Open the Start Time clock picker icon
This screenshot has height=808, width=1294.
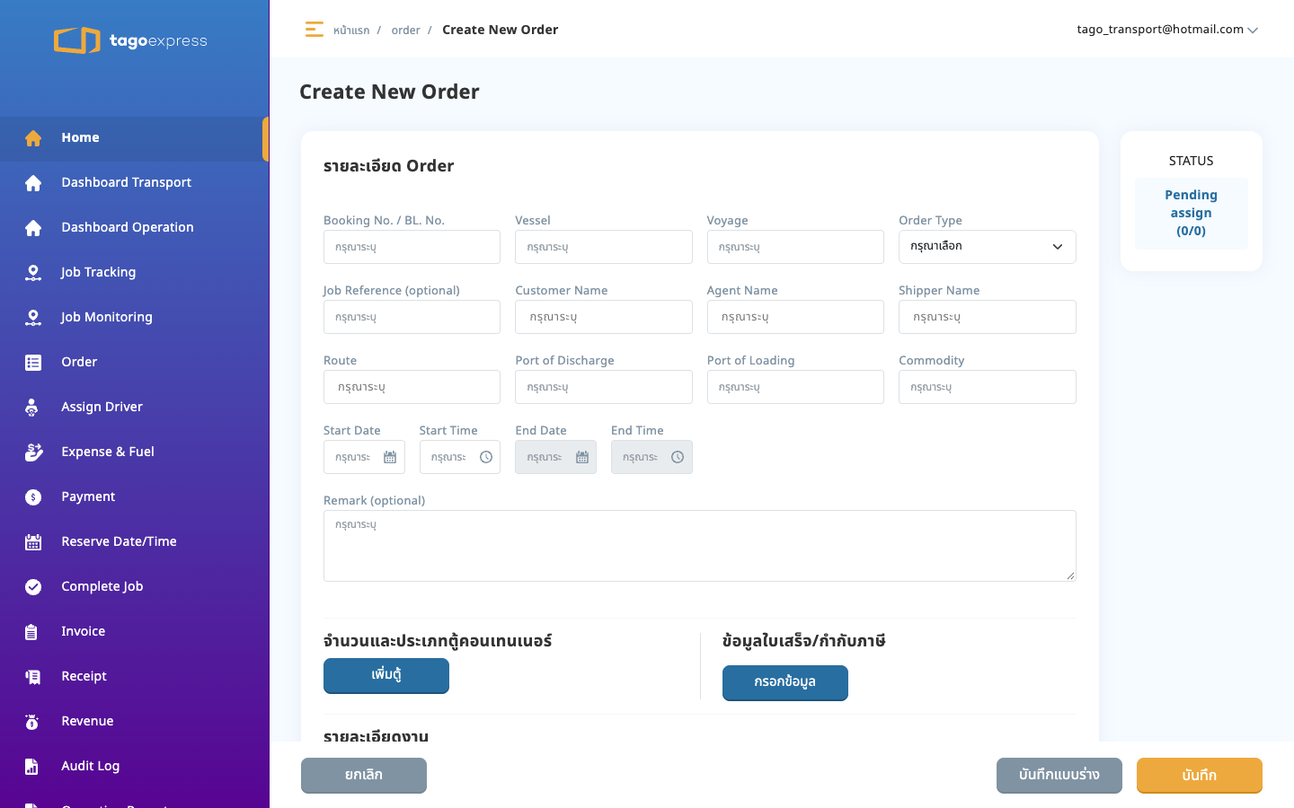(486, 457)
